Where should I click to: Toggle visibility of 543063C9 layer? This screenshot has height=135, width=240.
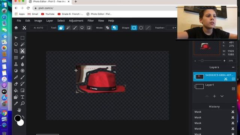tap(233, 79)
